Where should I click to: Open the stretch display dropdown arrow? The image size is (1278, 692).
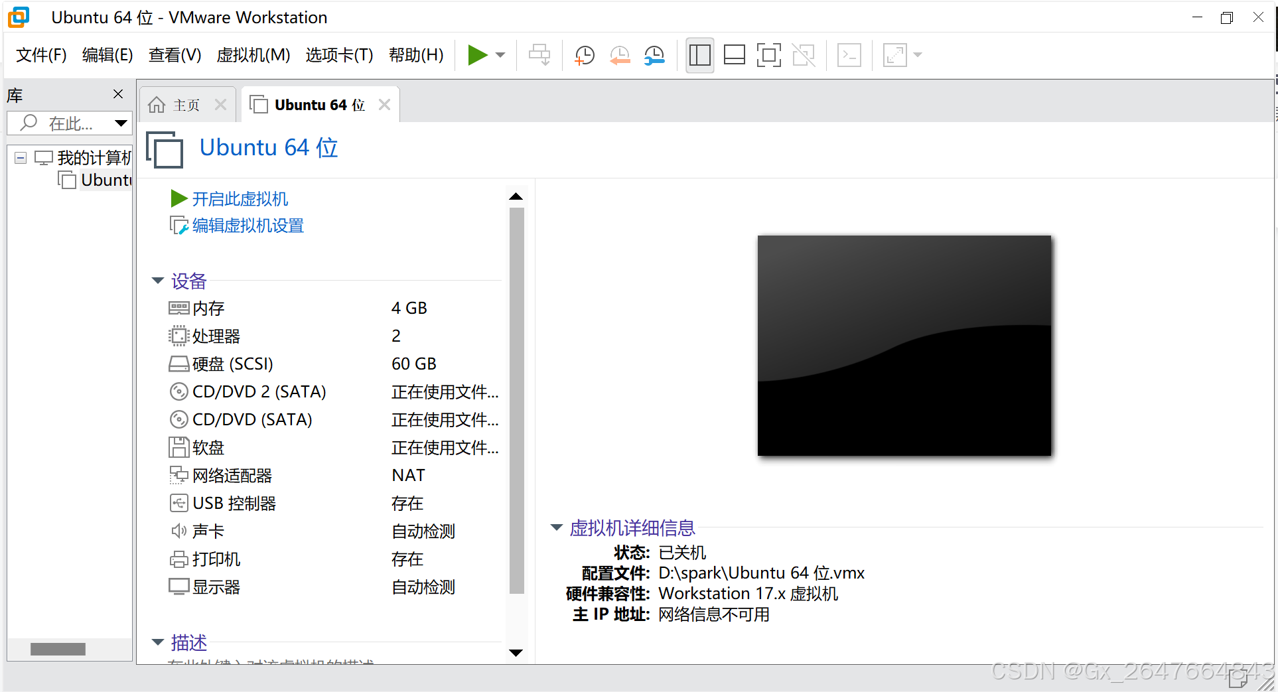[918, 55]
